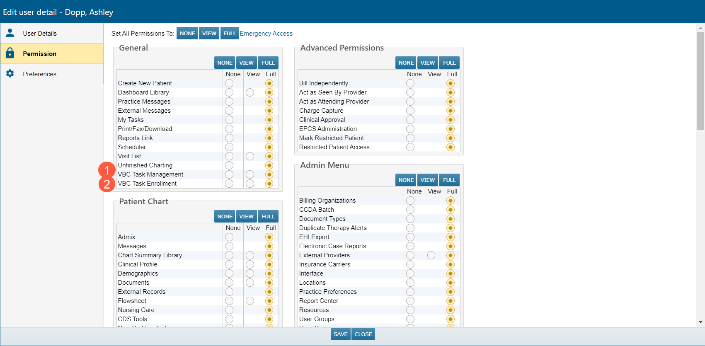Click the scrollbar up arrow
Image resolution: width=705 pixels, height=346 pixels.
[700, 28]
